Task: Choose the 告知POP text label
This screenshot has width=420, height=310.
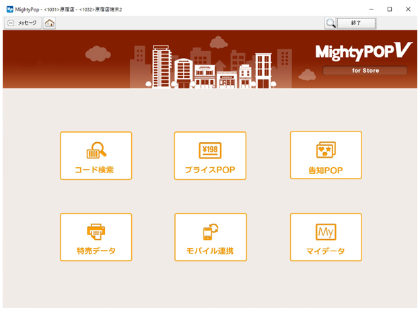Action: (x=326, y=170)
